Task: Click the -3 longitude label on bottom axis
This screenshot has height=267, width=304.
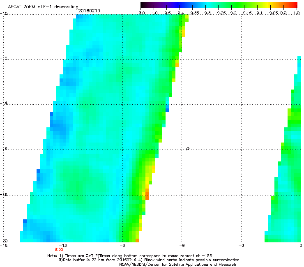Action: click(x=242, y=246)
